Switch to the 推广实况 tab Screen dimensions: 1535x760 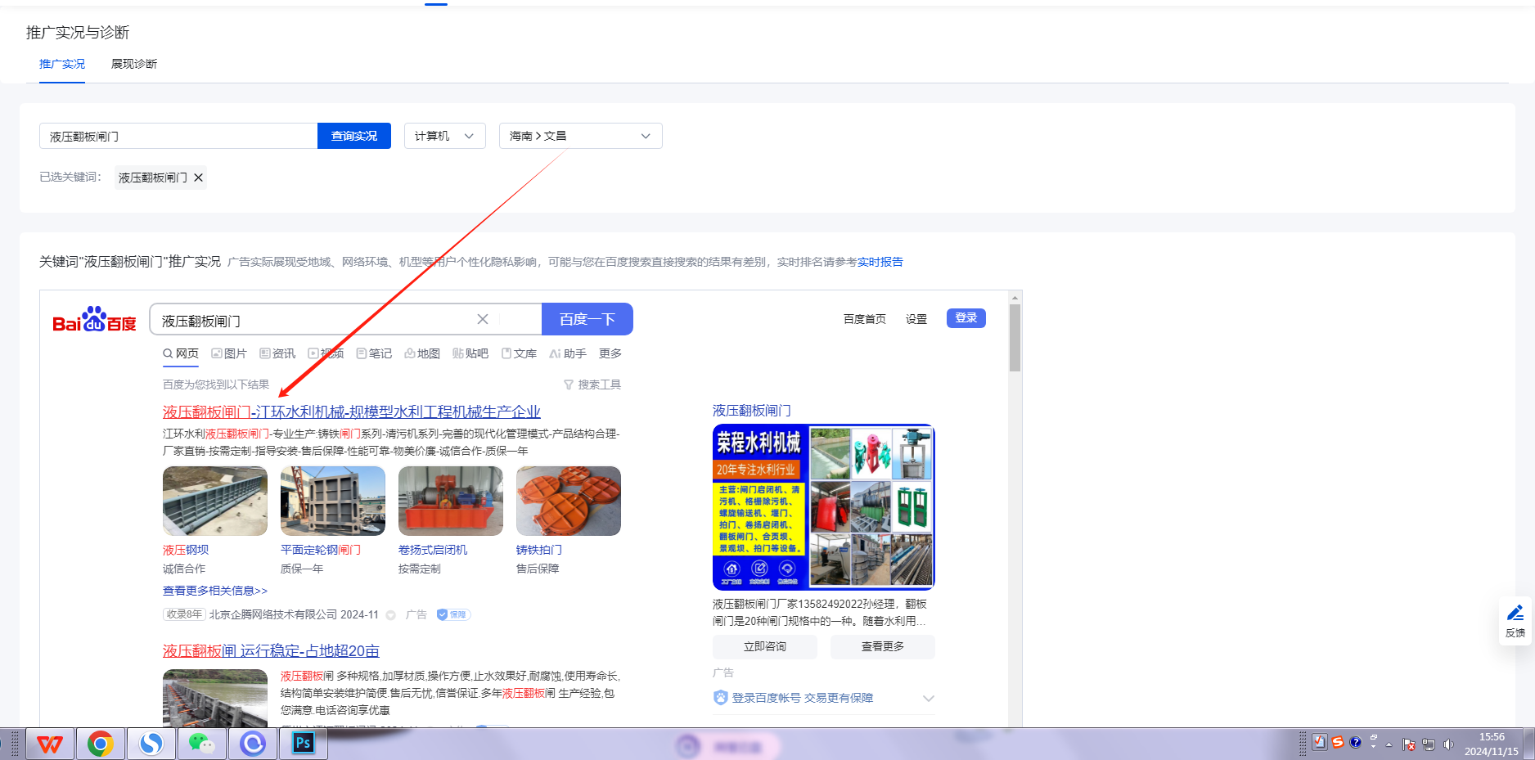[62, 64]
